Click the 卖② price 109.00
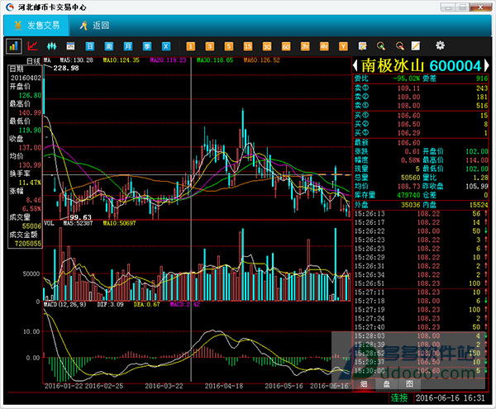This screenshot has height=409, width=496. [408, 97]
